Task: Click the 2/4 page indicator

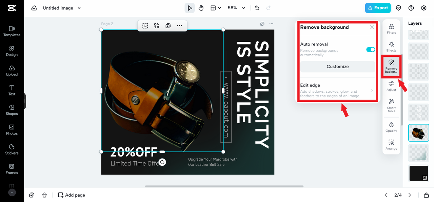Action: coord(398,195)
